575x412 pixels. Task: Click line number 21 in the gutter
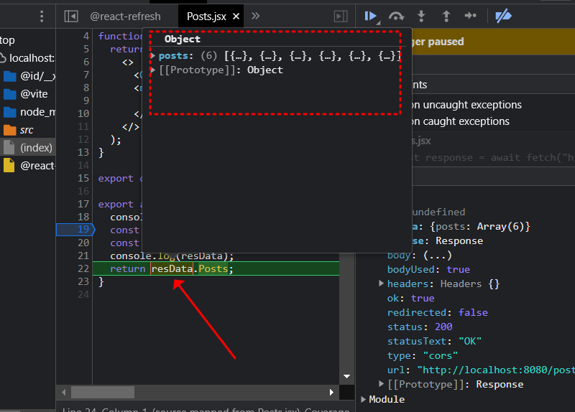[83, 256]
